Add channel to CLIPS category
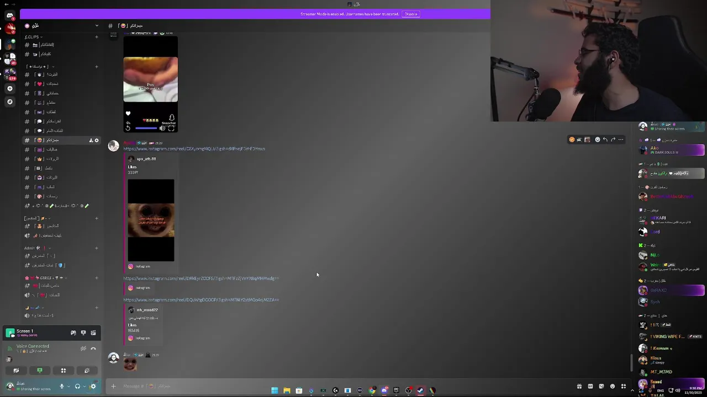This screenshot has width=707, height=397. tap(97, 37)
